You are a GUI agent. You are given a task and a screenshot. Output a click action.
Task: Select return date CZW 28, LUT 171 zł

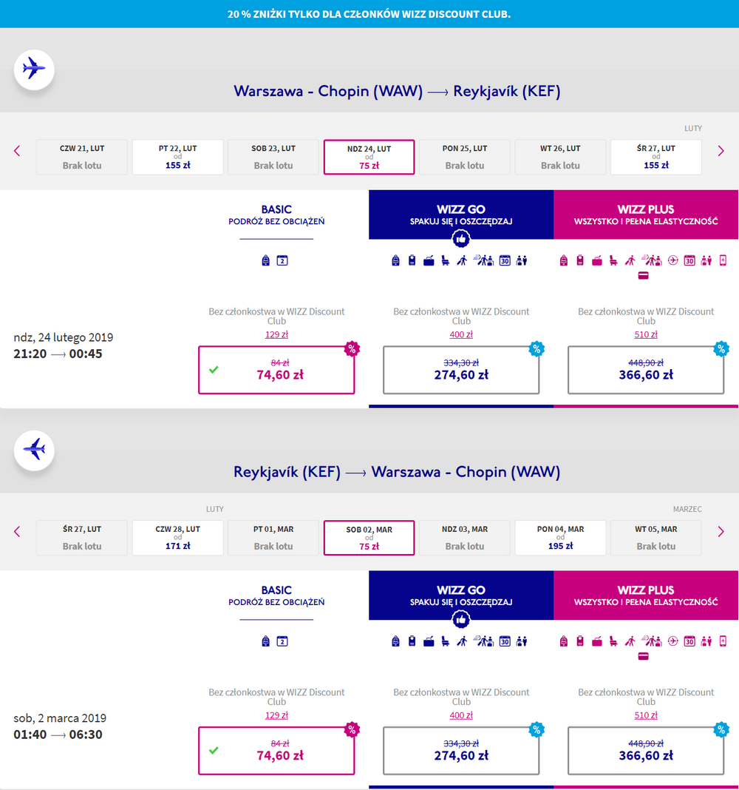pos(177,538)
